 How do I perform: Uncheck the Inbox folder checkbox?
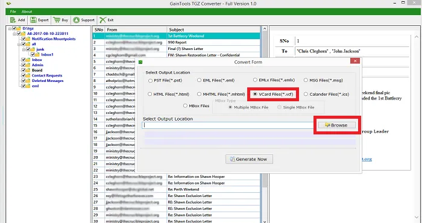24,60
